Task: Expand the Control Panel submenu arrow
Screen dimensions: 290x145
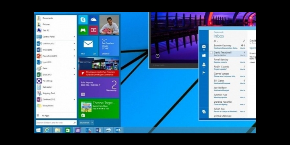Action: pyautogui.click(x=74, y=37)
